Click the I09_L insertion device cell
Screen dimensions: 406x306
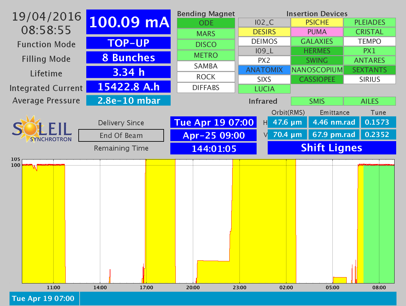point(264,51)
